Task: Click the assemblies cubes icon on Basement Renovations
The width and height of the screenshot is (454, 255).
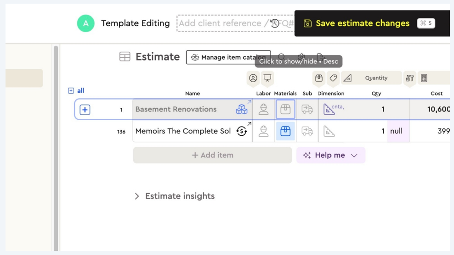Action: pos(241,109)
